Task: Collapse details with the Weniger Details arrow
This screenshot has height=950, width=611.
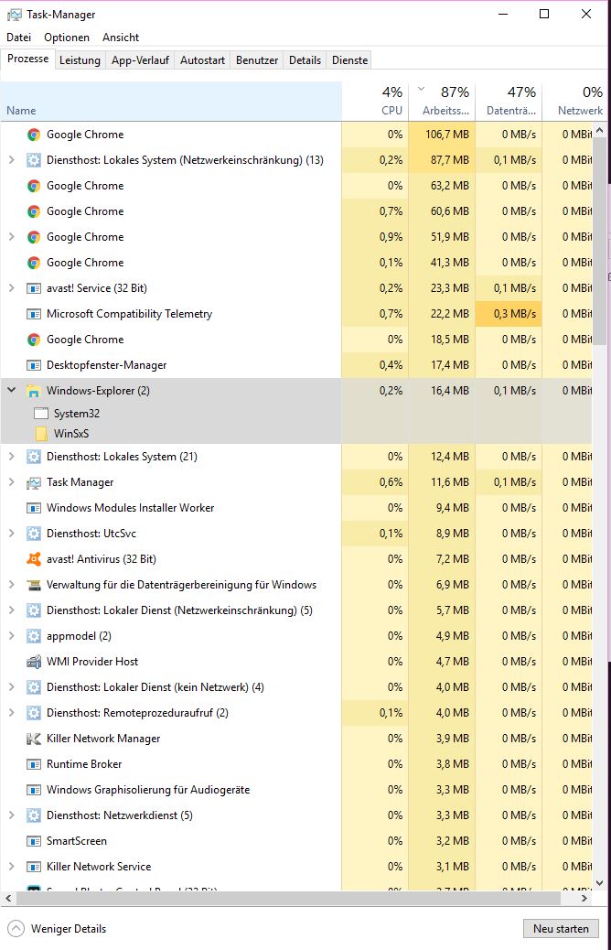Action: tap(16, 928)
